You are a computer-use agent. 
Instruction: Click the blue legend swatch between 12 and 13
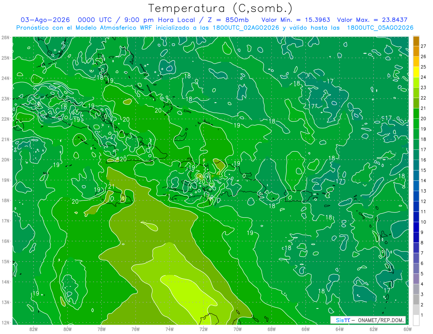416,196
